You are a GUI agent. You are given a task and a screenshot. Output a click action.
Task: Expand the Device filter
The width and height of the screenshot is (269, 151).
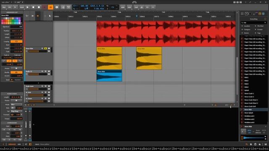point(245,33)
